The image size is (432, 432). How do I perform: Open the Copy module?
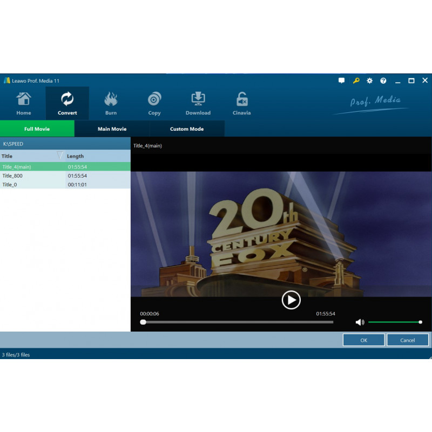(x=154, y=103)
